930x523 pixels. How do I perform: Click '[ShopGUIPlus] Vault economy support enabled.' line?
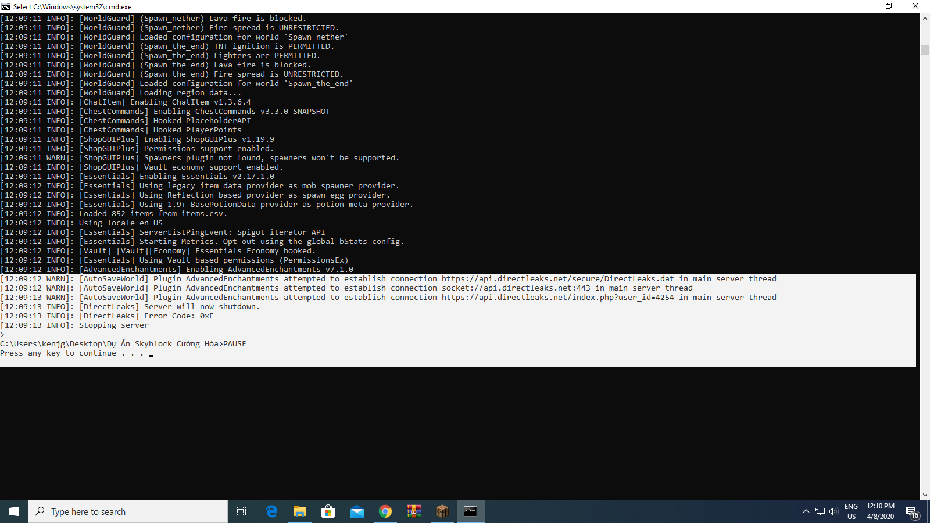pos(142,167)
